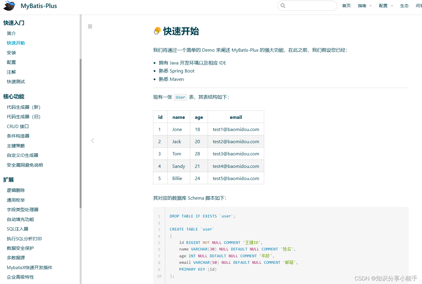
Task: Open 注解 page in sidebar
Action: pyautogui.click(x=11, y=72)
